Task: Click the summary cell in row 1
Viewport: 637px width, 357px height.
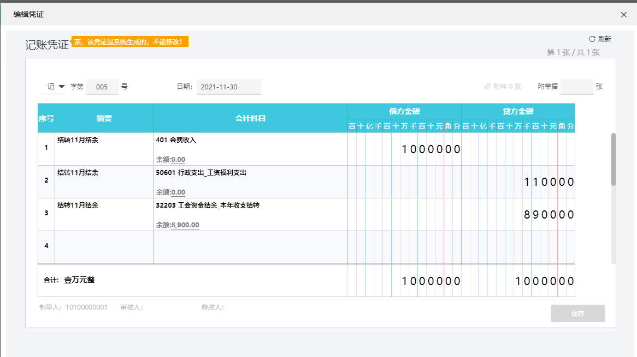Action: [104, 149]
